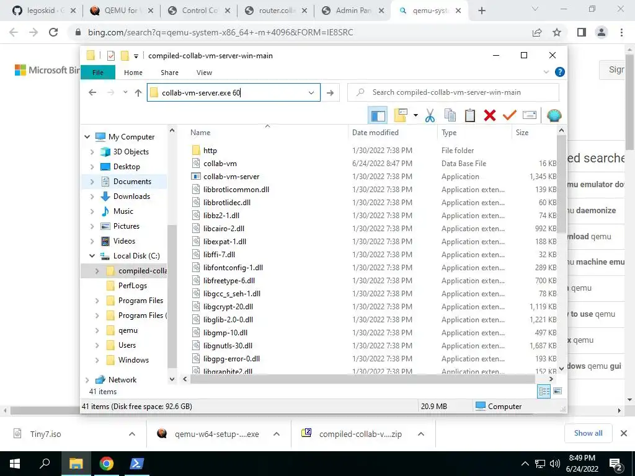The image size is (635, 476).
Task: Select Desktop in the navigation pane
Action: (127, 167)
